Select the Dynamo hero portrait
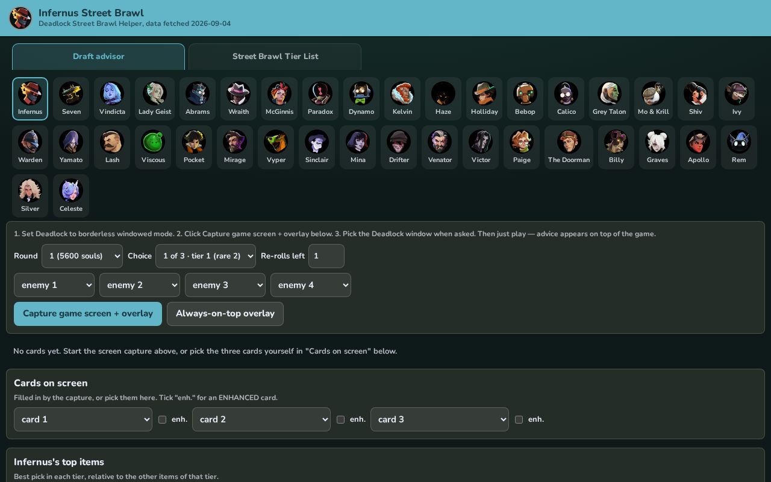771x482 pixels. pyautogui.click(x=361, y=99)
